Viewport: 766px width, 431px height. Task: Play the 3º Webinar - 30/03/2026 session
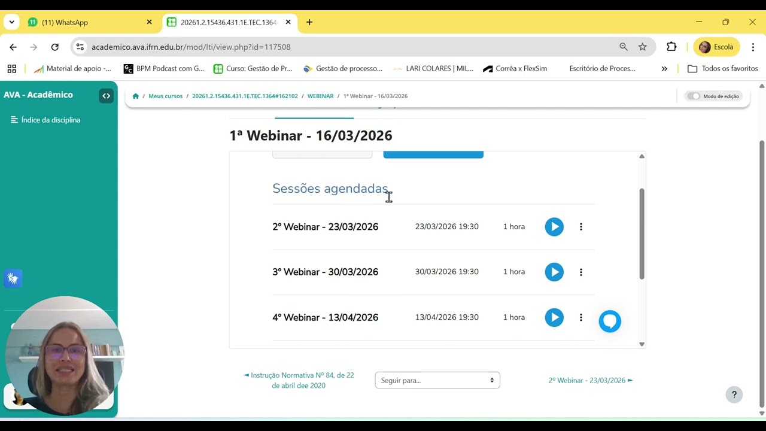(x=554, y=272)
